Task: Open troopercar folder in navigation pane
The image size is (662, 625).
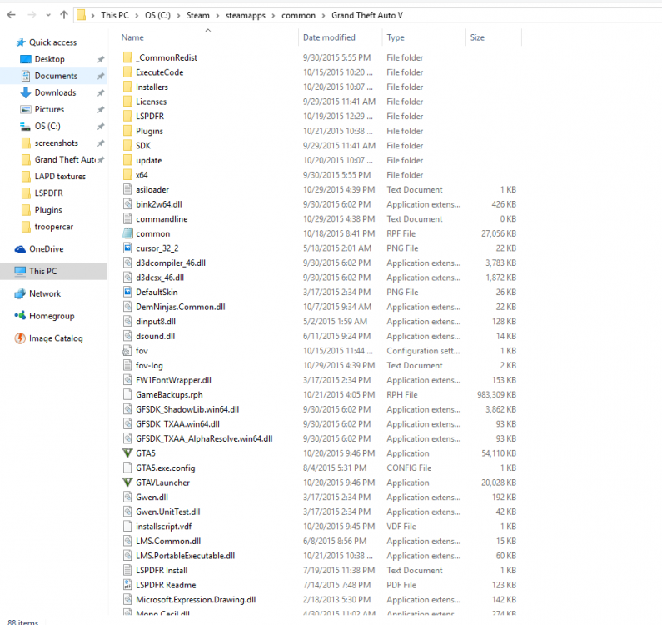Action: click(x=53, y=227)
